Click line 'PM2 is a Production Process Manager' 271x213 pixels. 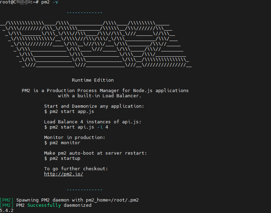click(105, 91)
